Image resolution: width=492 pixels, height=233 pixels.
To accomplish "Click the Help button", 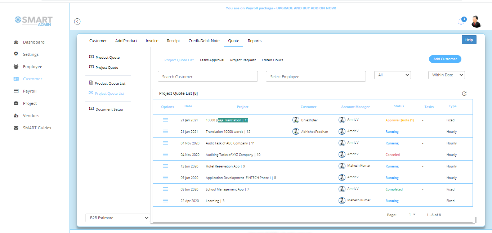I will click(x=469, y=40).
